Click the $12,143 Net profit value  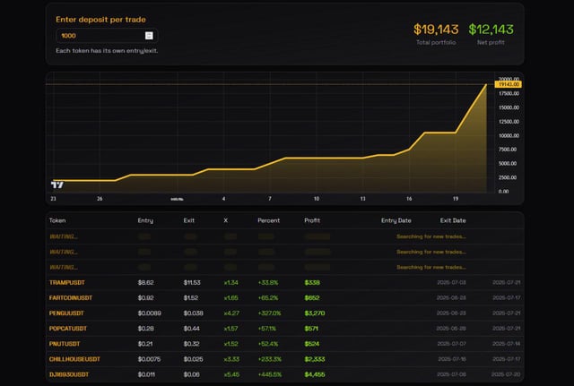tap(491, 30)
